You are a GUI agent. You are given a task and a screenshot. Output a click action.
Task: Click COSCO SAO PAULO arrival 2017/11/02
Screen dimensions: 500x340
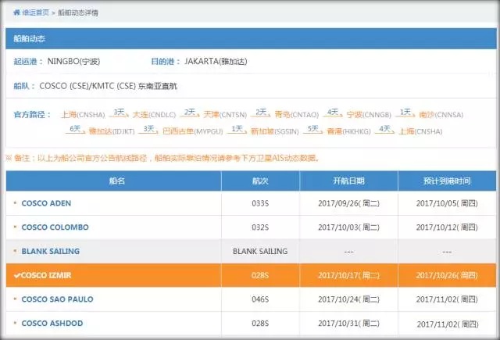[447, 299]
